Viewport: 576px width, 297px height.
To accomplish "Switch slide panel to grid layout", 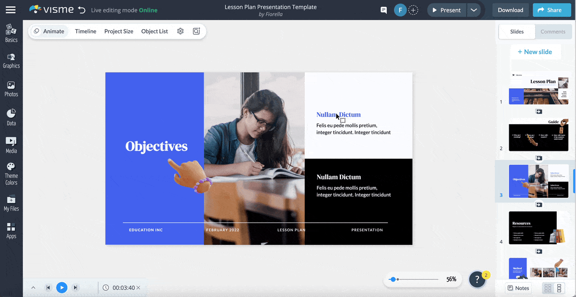I will click(x=548, y=287).
